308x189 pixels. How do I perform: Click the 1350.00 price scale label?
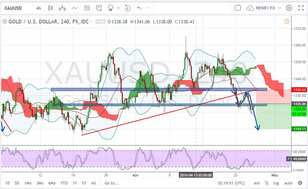click(x=299, y=62)
